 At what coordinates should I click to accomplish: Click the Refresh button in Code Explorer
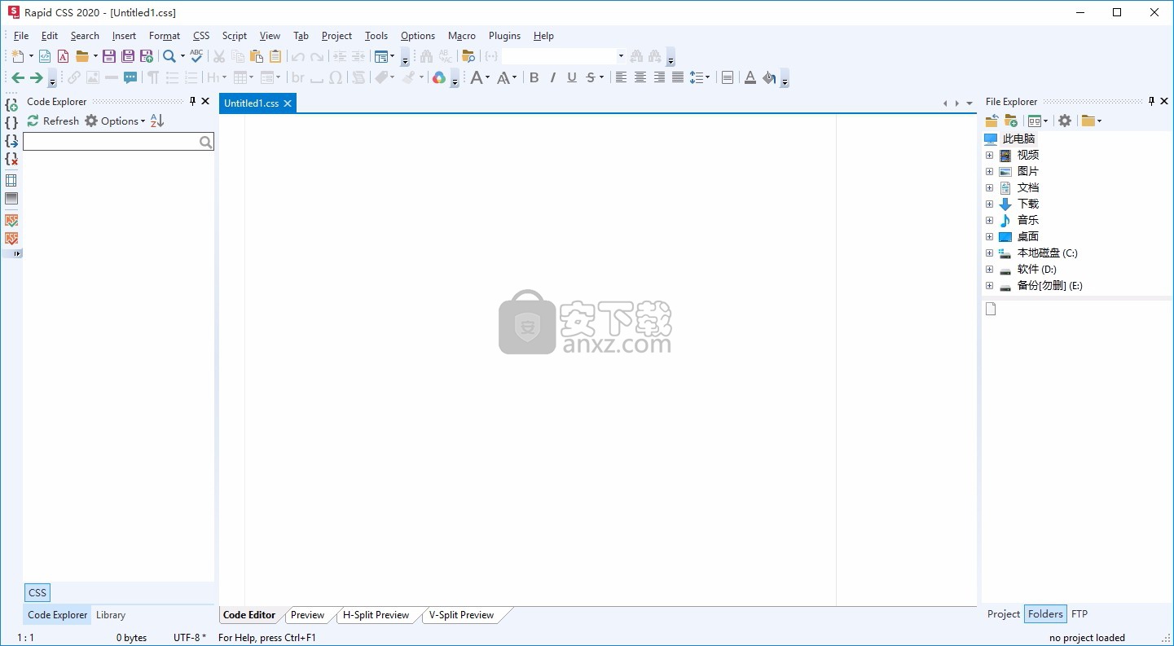click(x=53, y=121)
